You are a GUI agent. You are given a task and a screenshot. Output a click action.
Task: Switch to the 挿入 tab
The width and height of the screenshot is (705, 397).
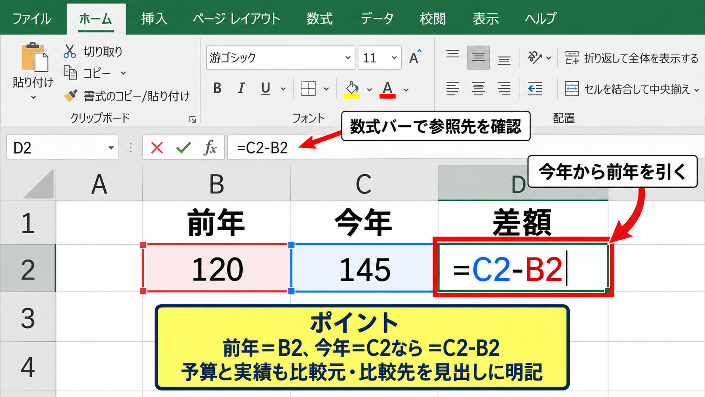[154, 19]
